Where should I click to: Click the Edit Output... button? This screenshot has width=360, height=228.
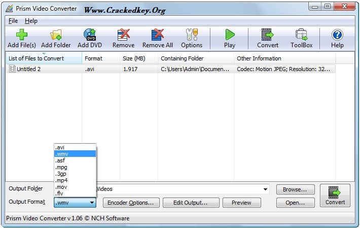(x=191, y=203)
